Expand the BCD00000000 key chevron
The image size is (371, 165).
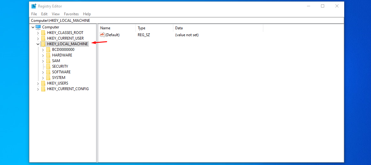(43, 50)
